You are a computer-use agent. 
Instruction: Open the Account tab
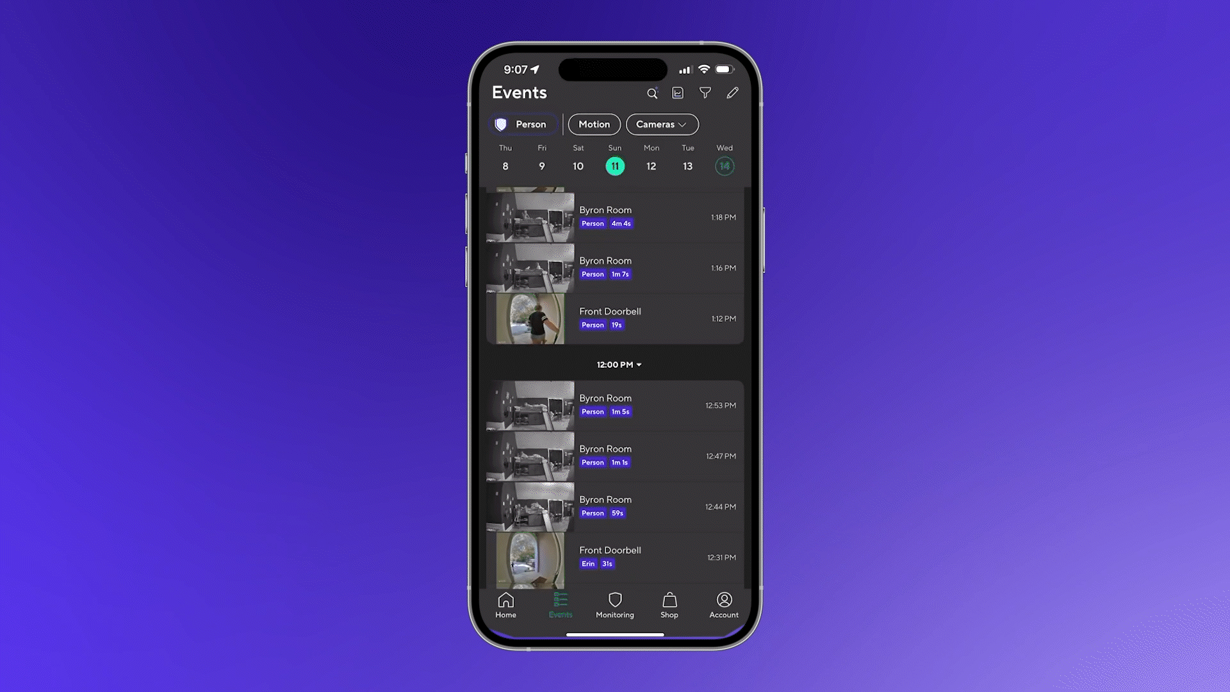723,604
